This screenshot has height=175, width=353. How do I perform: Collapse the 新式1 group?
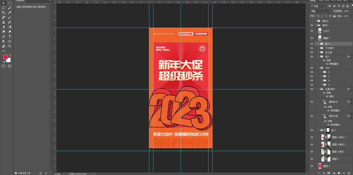click(x=316, y=25)
